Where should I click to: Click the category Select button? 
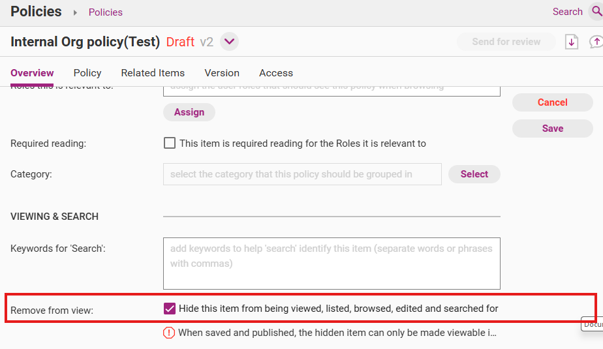tap(474, 174)
